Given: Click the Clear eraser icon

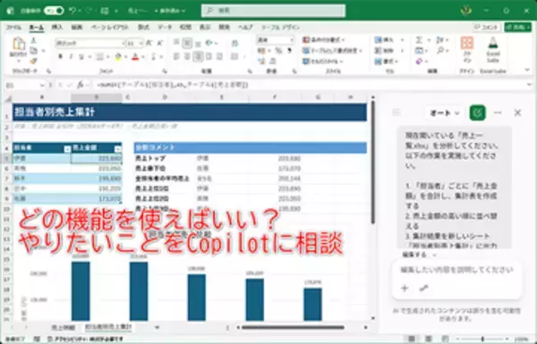Looking at the screenshot, I should point(419,62).
